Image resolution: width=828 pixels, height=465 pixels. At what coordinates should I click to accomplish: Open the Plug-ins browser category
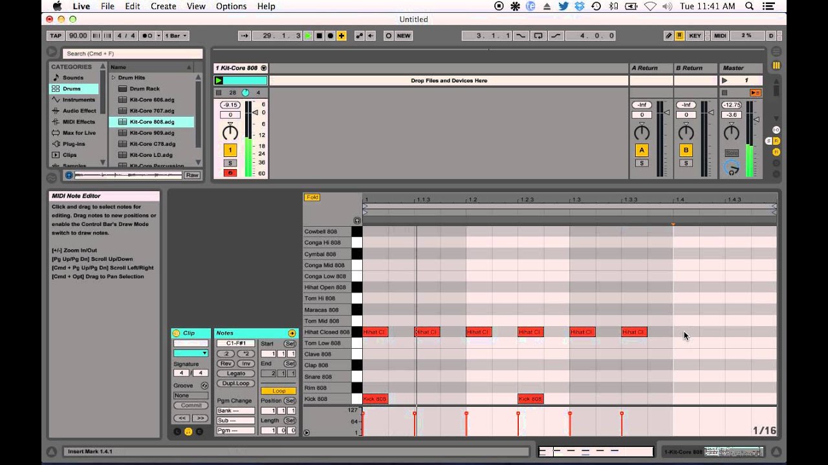pos(74,143)
